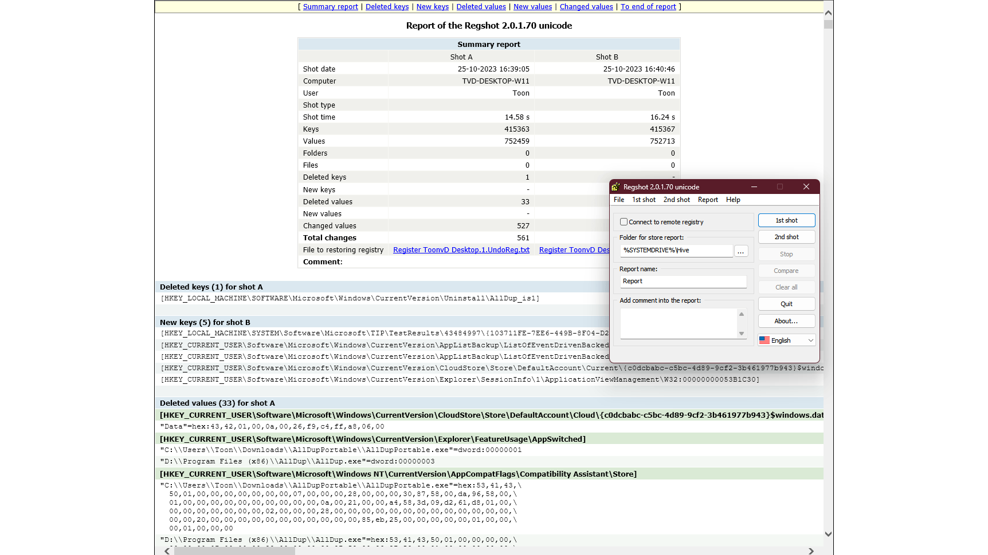Open the English language dropdown
The image size is (988, 555).
[x=786, y=340]
